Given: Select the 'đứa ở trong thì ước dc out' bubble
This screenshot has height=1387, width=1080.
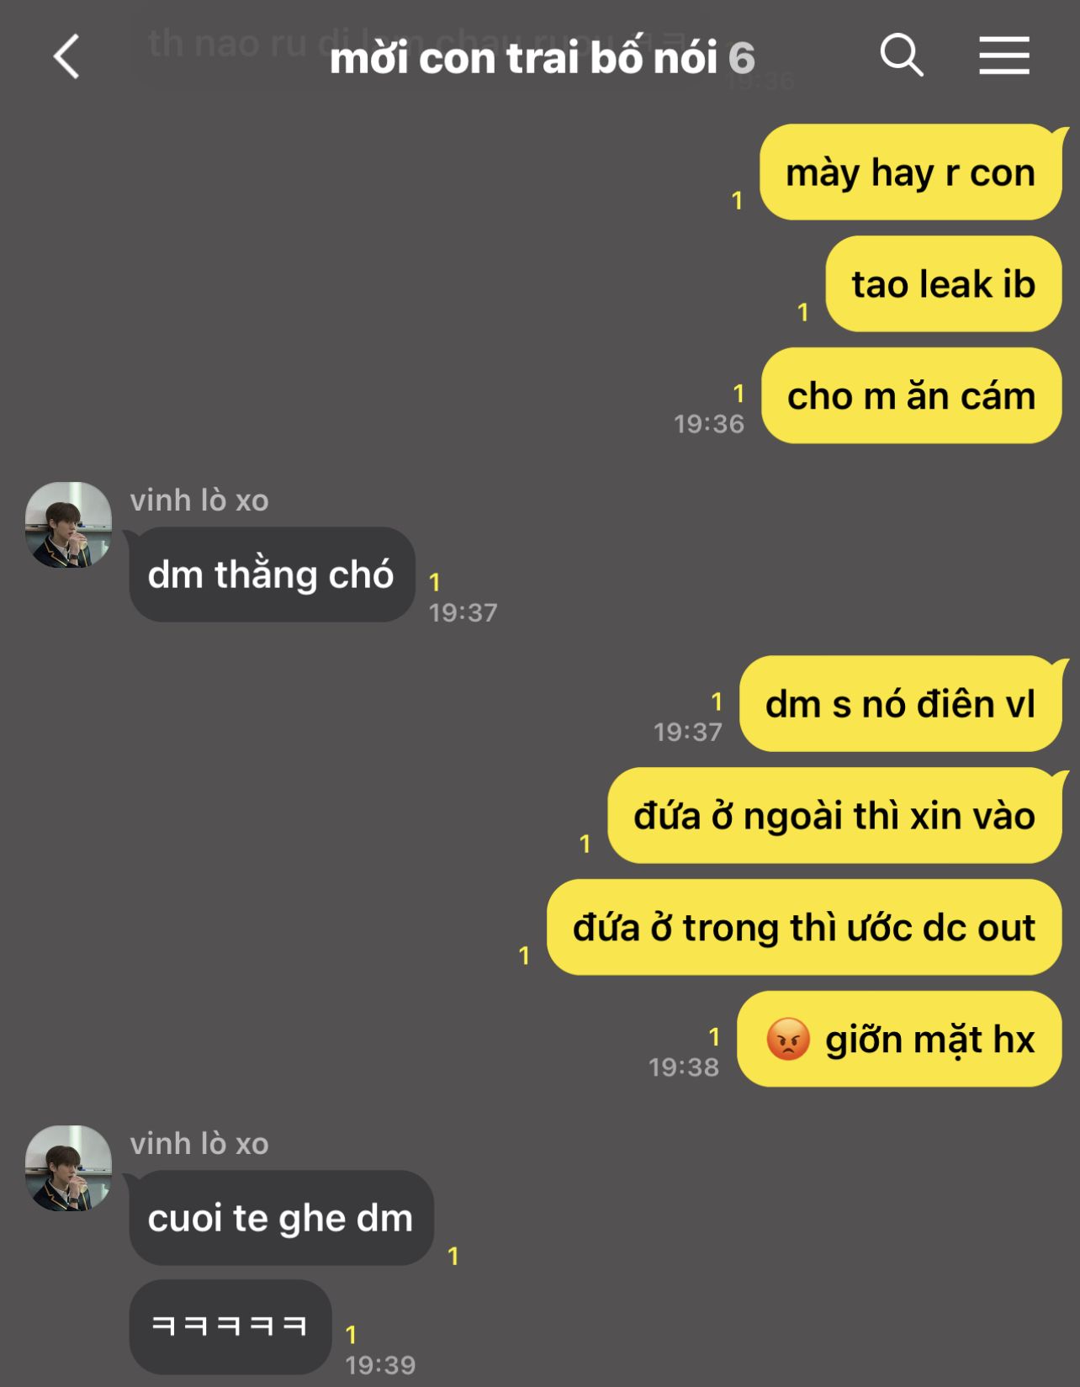Looking at the screenshot, I should (x=805, y=928).
